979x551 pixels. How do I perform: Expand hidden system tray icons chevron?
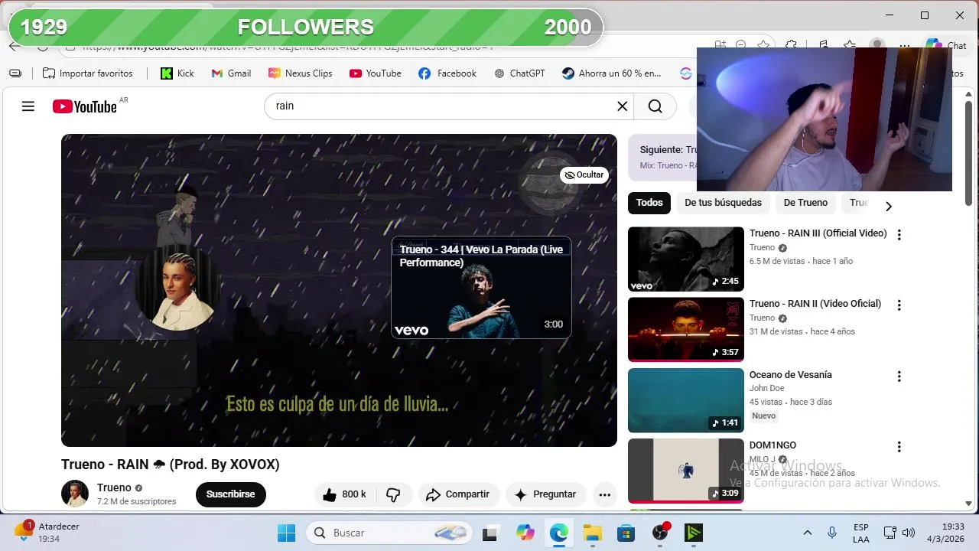pos(807,533)
